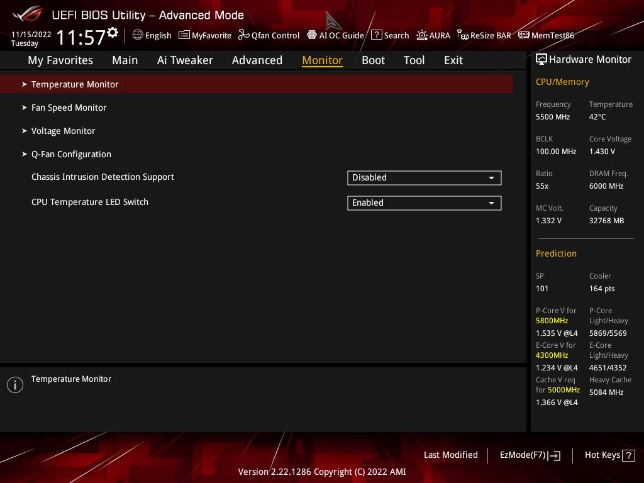Click the 5869/5569 P-Core prediction

[608, 333]
